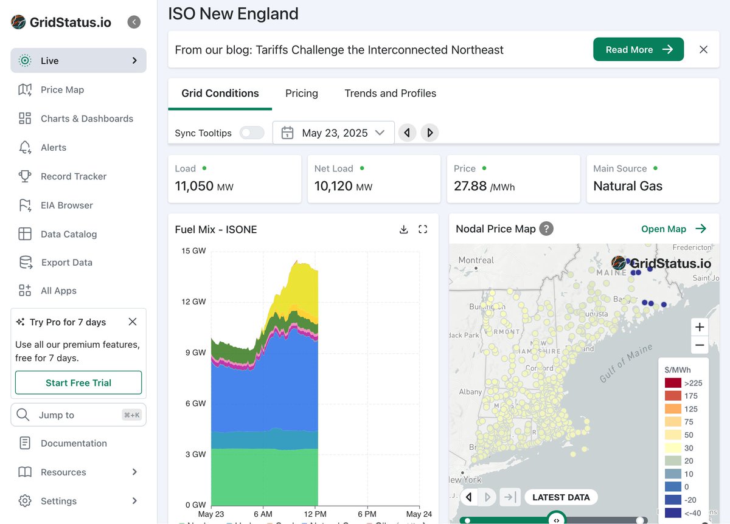
Task: Toggle the Sync Tooltips switch
Action: coord(252,133)
